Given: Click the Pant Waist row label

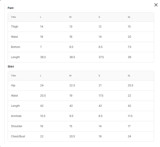Looking at the screenshot, I should tap(14, 37).
